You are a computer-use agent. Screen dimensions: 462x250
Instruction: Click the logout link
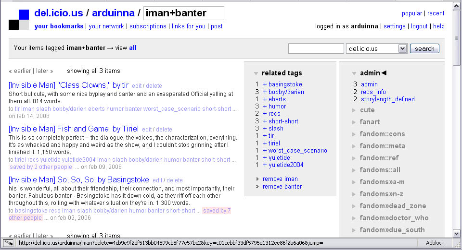coord(419,26)
